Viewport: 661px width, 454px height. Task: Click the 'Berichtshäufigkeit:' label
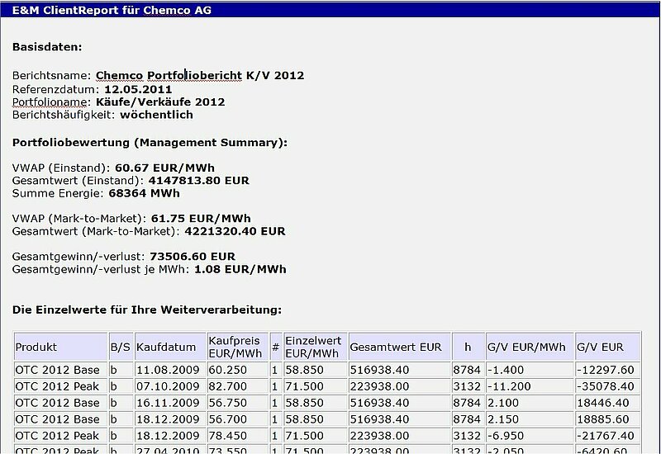64,115
